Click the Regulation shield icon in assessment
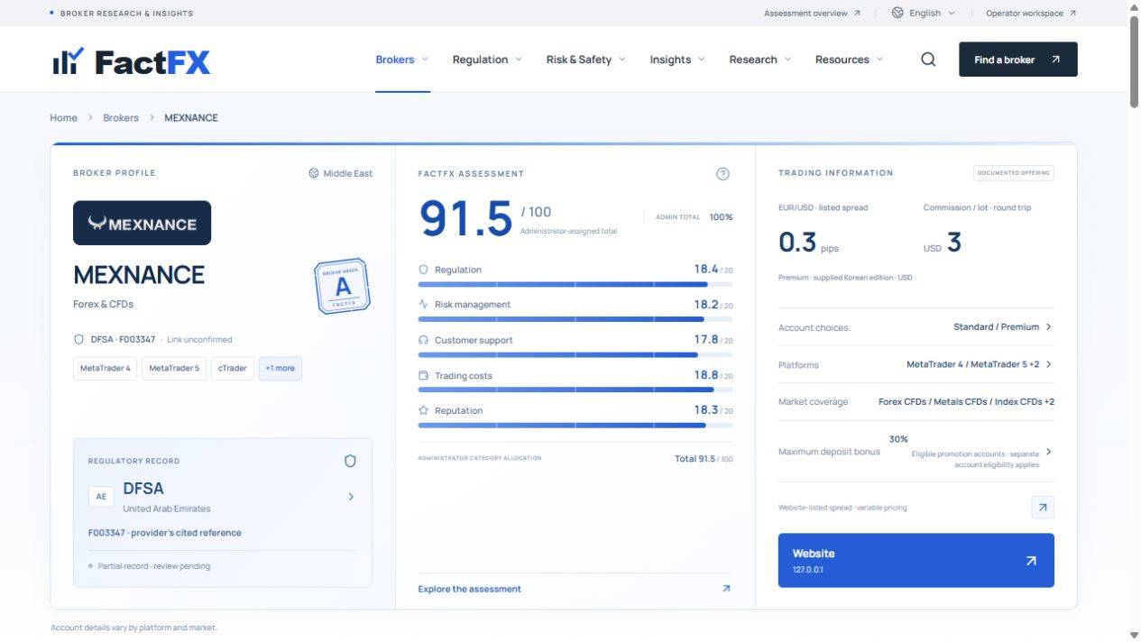Screen dimensions: 1141x642 [x=423, y=270]
